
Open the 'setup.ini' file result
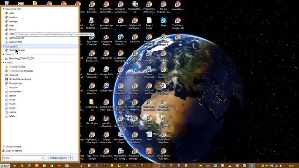tap(13, 87)
